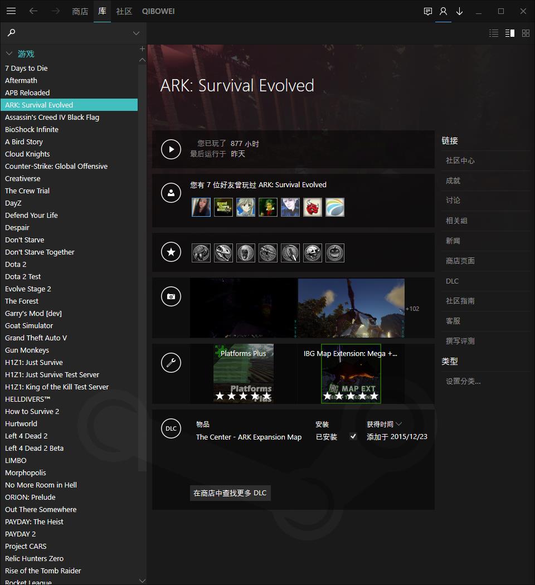Switch to detail view layout
535x585 pixels.
(x=510, y=33)
